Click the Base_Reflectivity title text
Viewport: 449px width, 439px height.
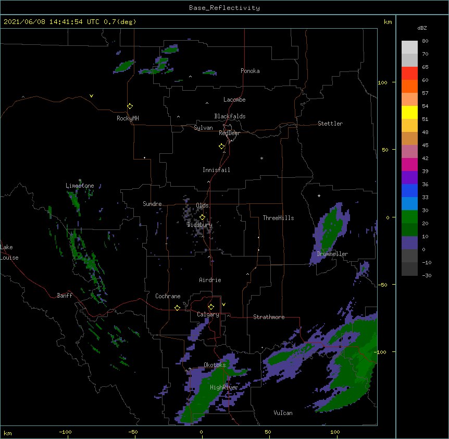[x=224, y=8]
